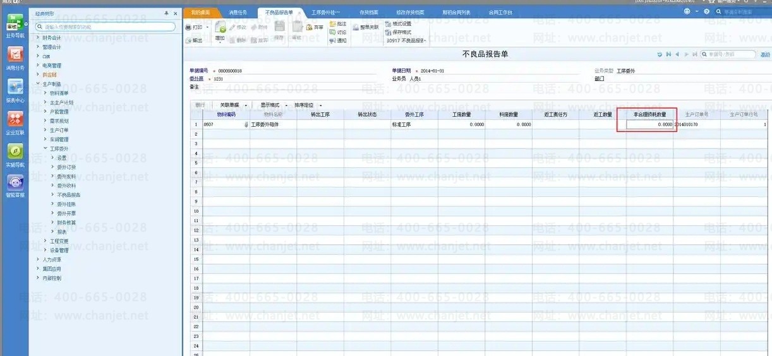The height and width of the screenshot is (356, 772).
Task: Click the 生产订单号 column header
Action: [697, 115]
